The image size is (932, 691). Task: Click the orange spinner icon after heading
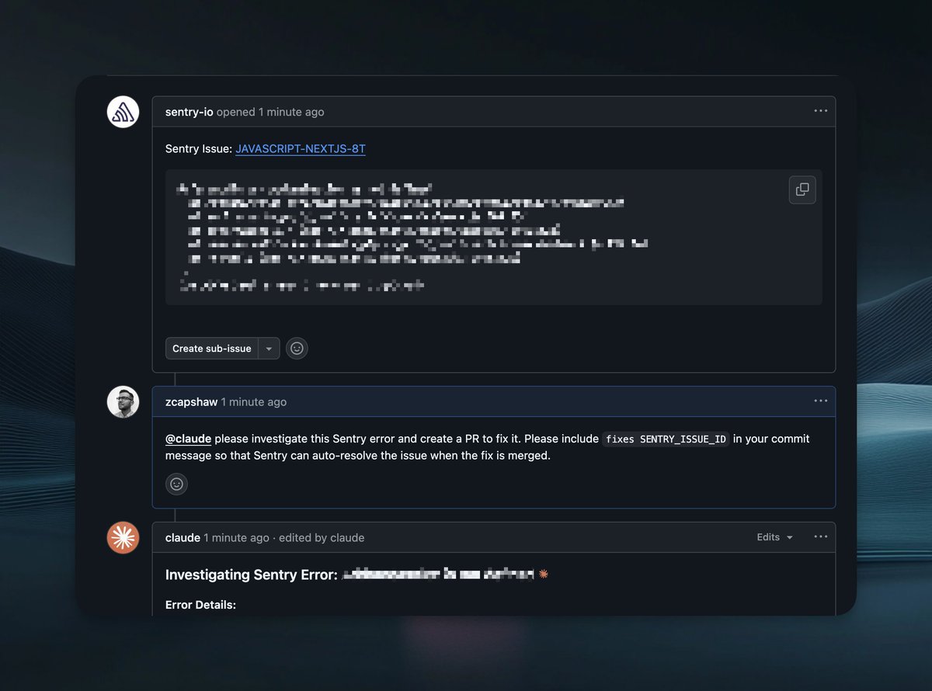click(x=544, y=574)
